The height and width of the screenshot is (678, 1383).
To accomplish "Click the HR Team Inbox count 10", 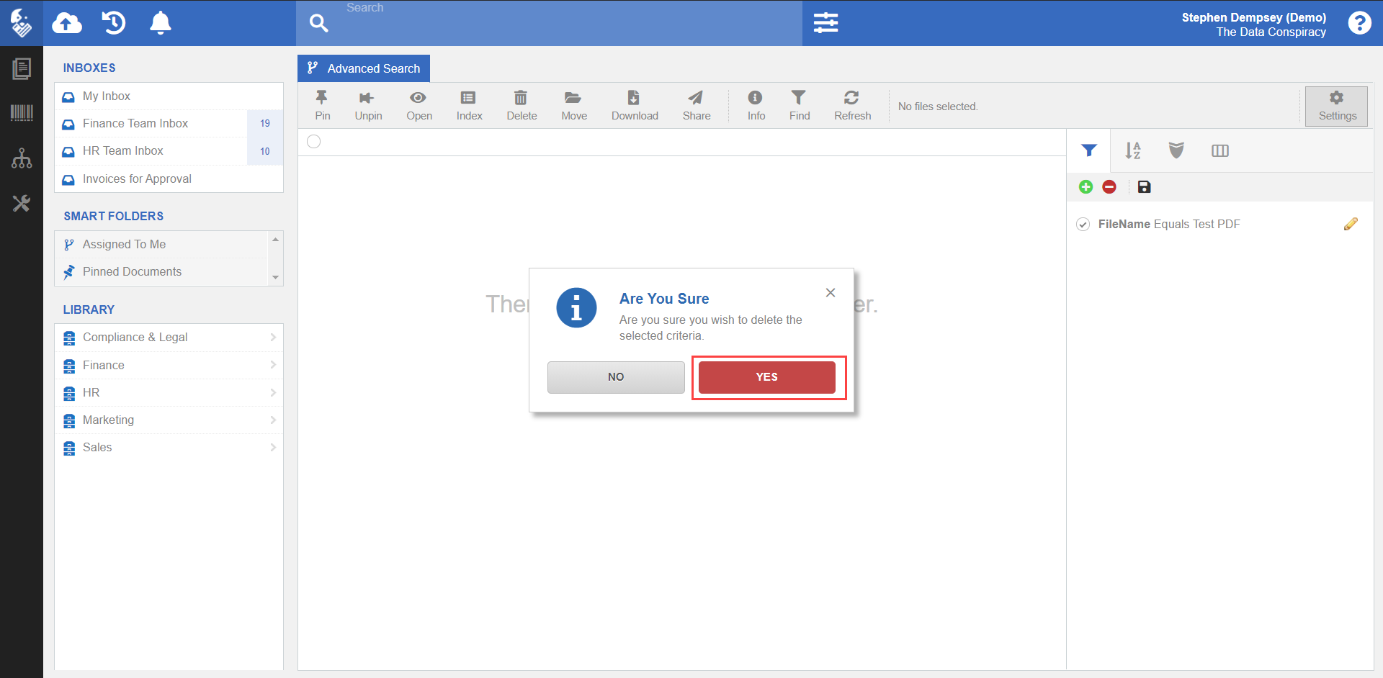I will click(265, 151).
